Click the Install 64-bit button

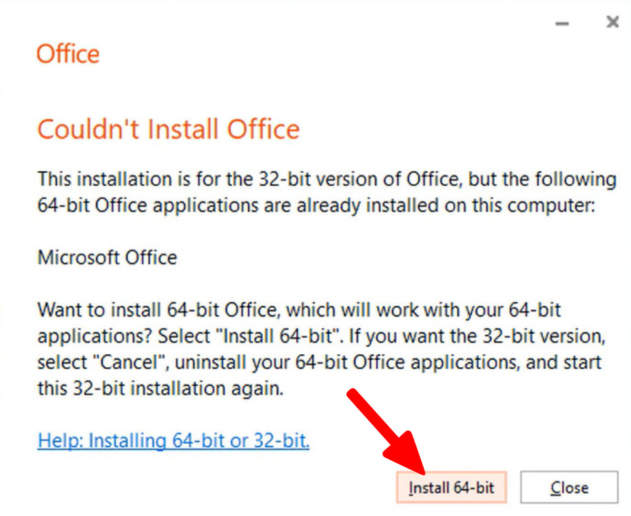tap(451, 488)
